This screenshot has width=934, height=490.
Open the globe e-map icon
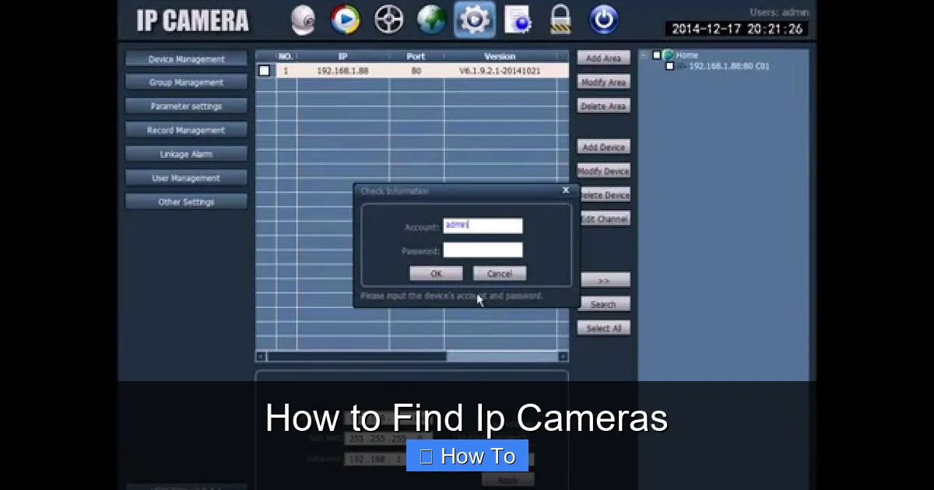click(x=431, y=19)
